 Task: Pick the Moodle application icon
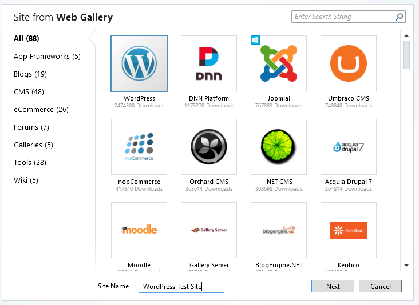tap(139, 230)
